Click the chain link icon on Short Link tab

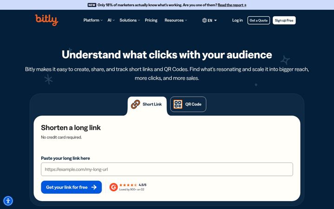click(135, 104)
